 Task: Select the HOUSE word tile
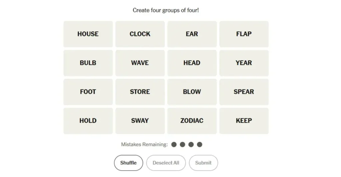pyautogui.click(x=88, y=34)
